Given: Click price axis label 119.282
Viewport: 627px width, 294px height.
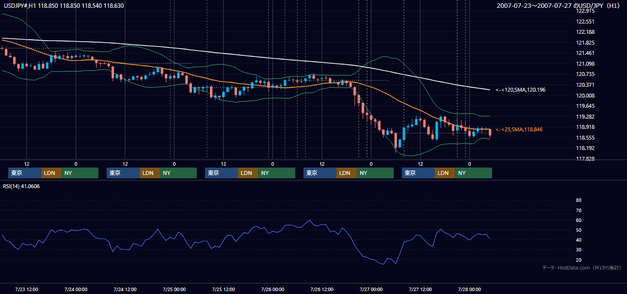Looking at the screenshot, I should (585, 117).
